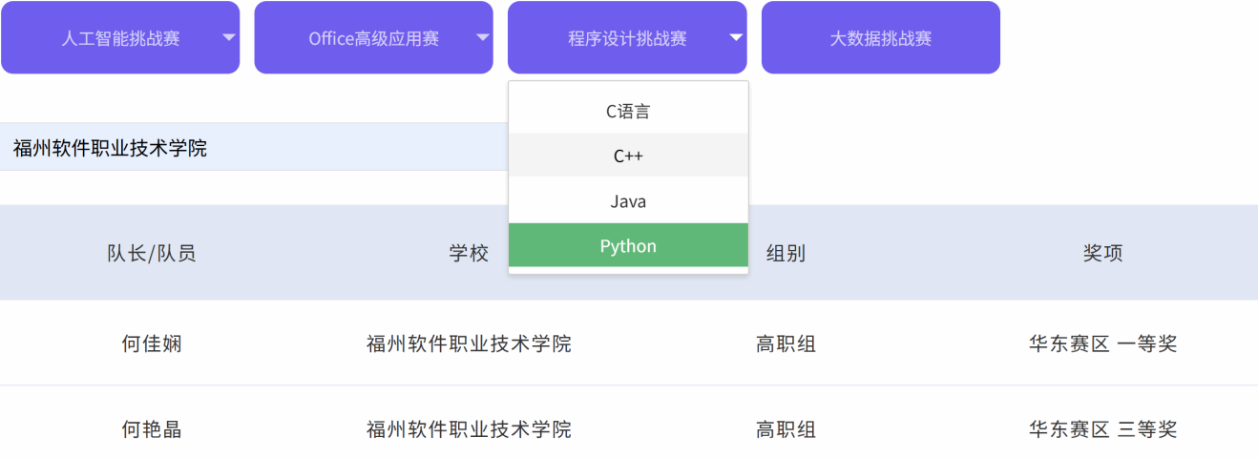Click the 队长/队员 column header
The image size is (1258, 458).
tap(152, 253)
